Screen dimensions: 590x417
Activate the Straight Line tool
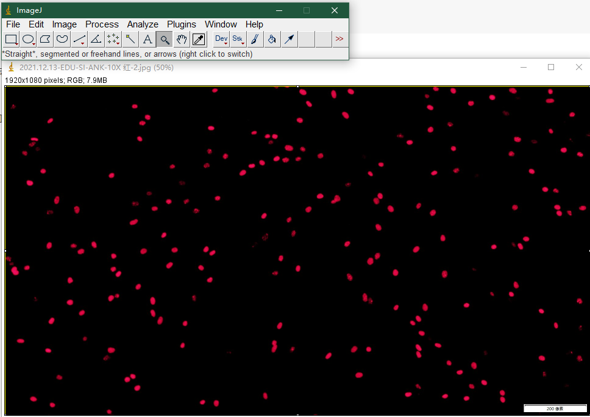79,40
